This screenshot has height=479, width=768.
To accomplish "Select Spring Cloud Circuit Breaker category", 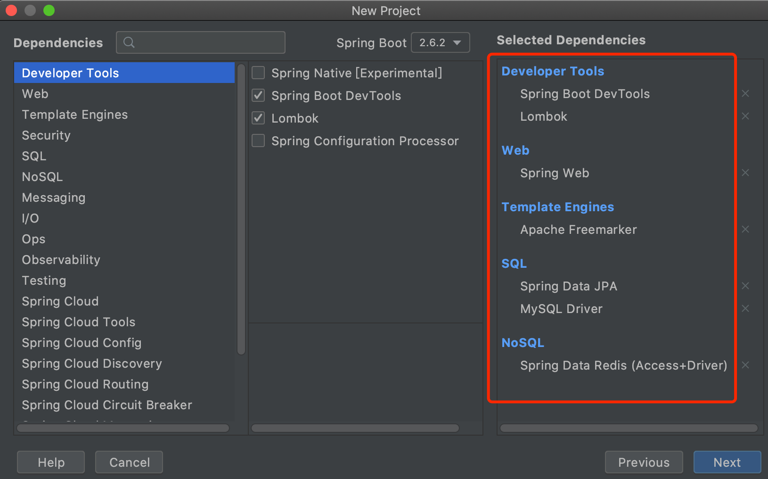I will pyautogui.click(x=124, y=405).
